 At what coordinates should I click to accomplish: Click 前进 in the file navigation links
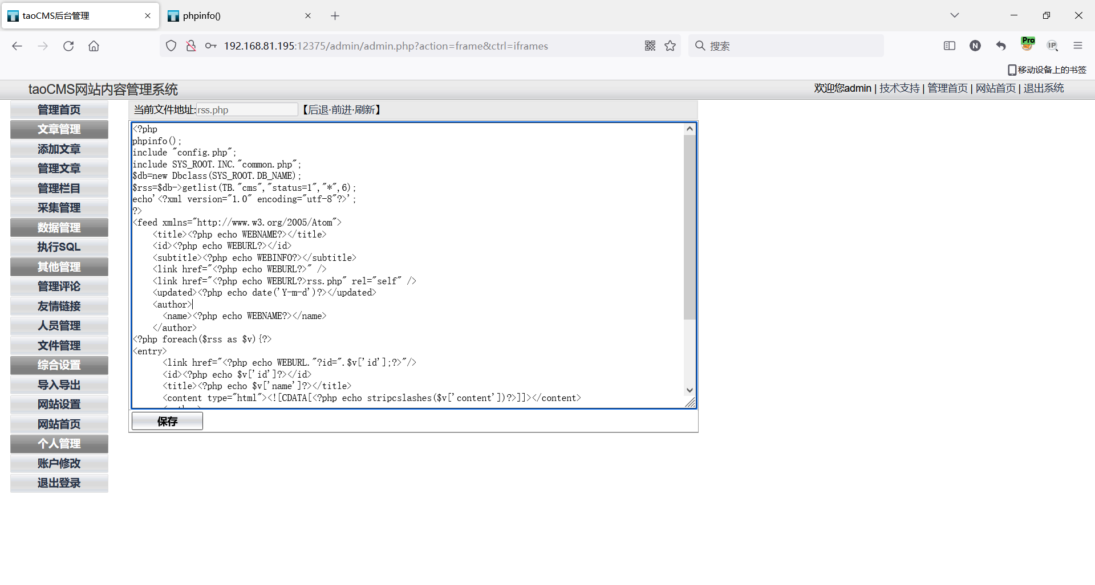coord(342,110)
